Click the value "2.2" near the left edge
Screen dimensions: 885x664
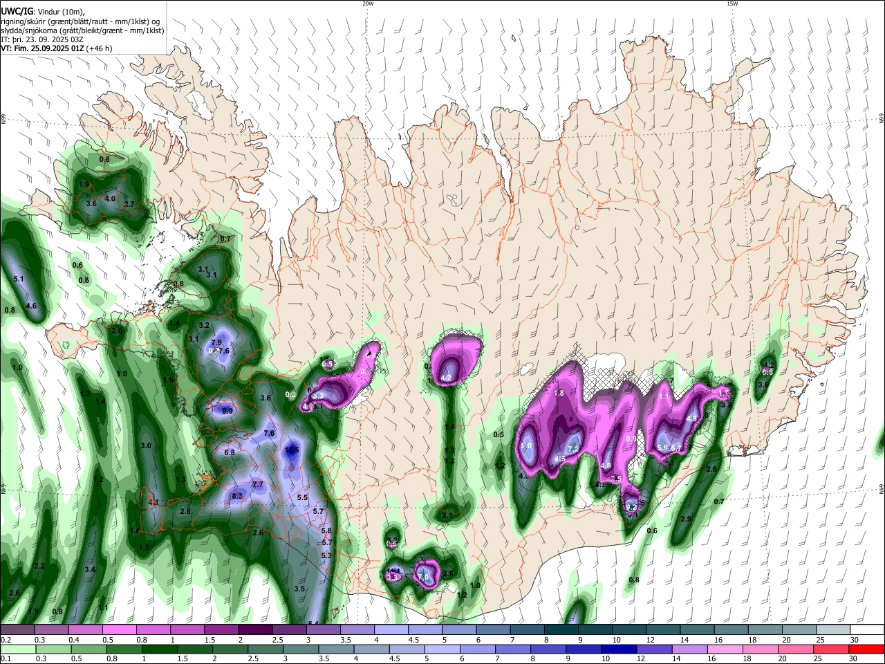(39, 566)
